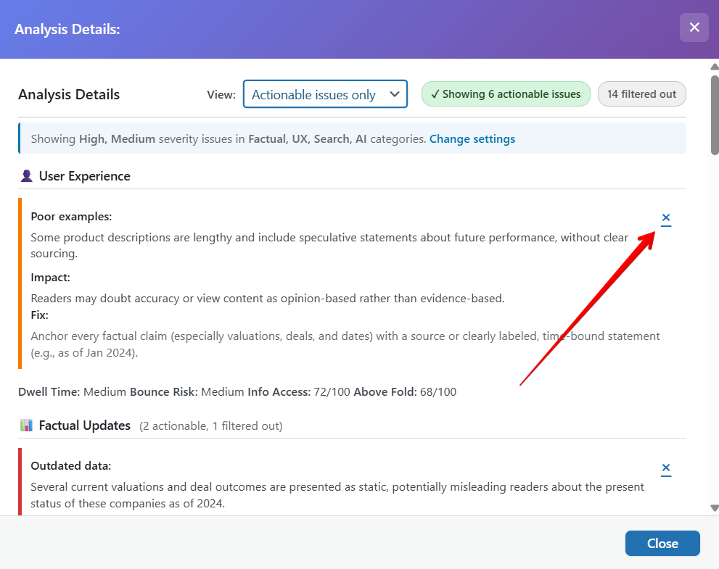Open the Change settings link
The width and height of the screenshot is (719, 569).
pyautogui.click(x=472, y=139)
